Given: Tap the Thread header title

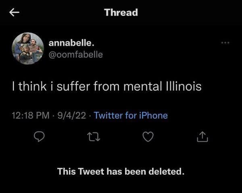Looking at the screenshot, I should 121,12.
